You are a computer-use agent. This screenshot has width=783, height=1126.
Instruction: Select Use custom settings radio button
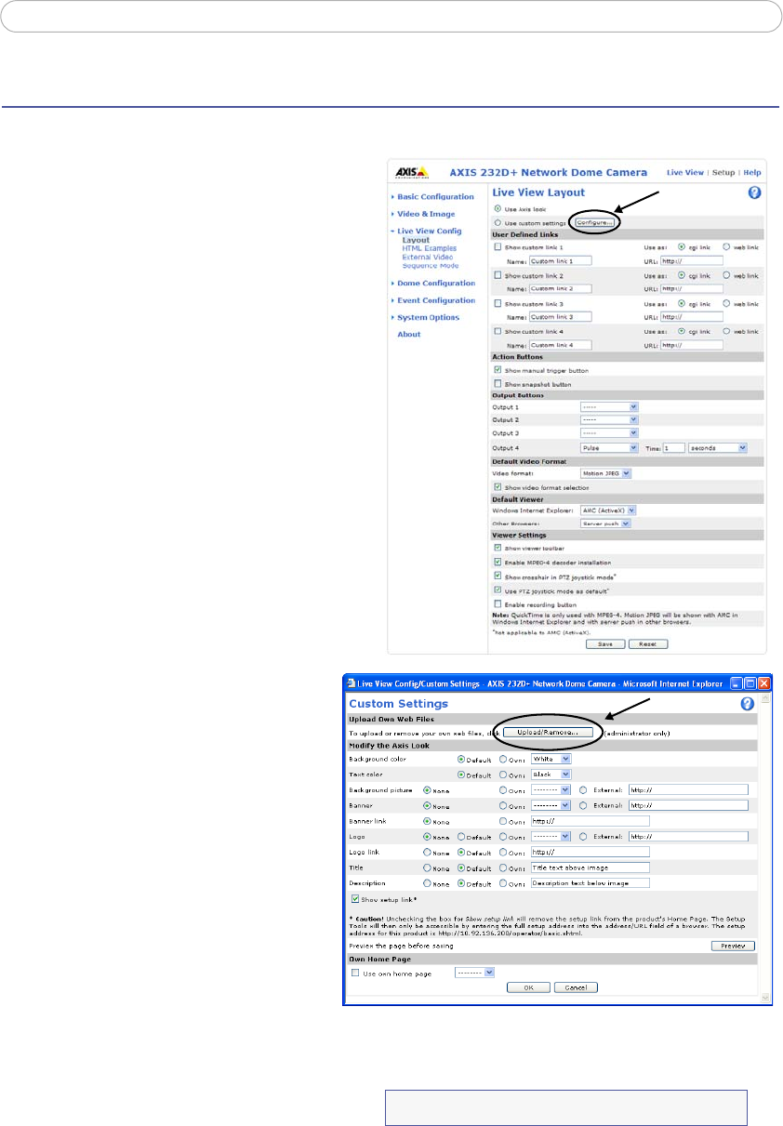pos(498,222)
